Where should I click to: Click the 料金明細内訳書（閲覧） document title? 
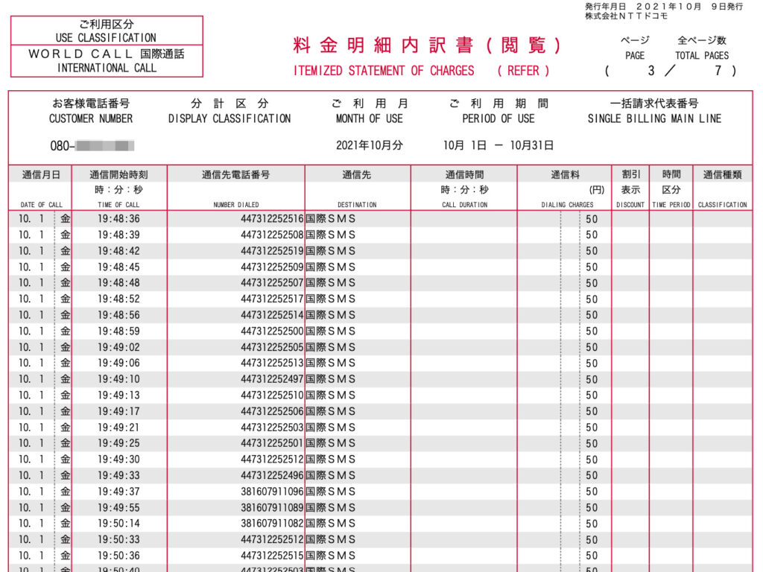[428, 45]
